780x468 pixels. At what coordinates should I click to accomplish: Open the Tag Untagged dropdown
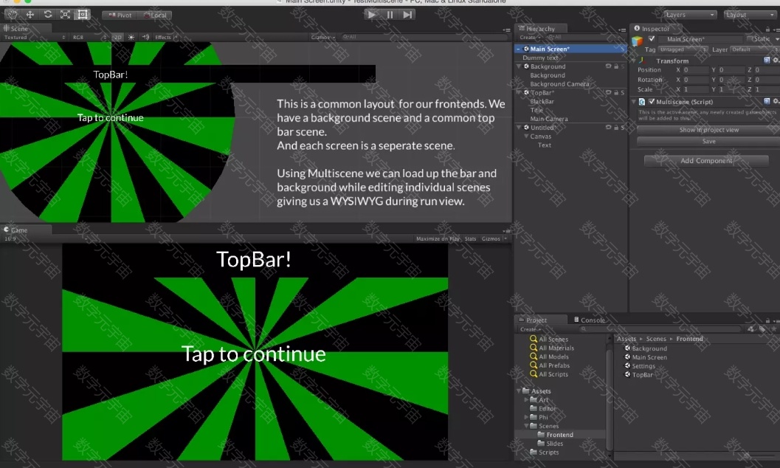pyautogui.click(x=683, y=49)
